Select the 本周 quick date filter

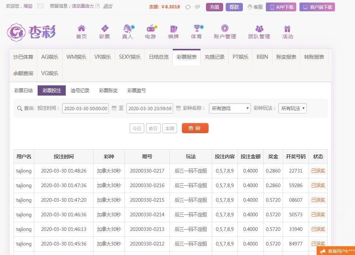[x=169, y=128]
